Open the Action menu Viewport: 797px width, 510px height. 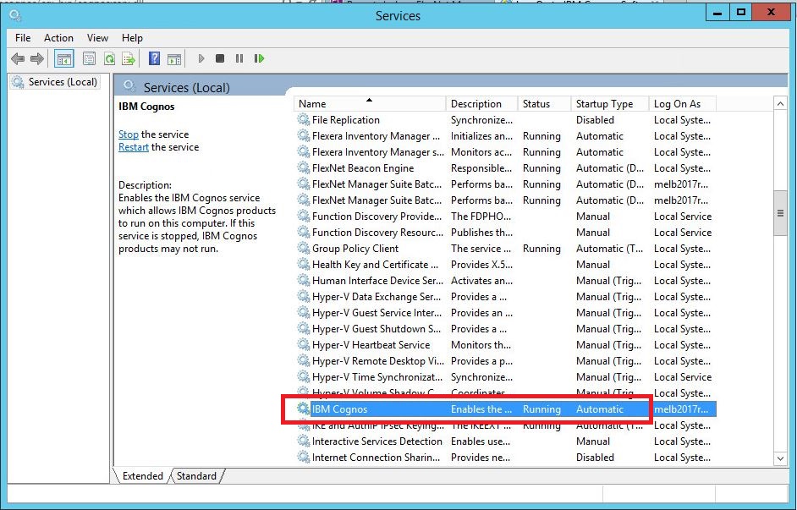[58, 38]
